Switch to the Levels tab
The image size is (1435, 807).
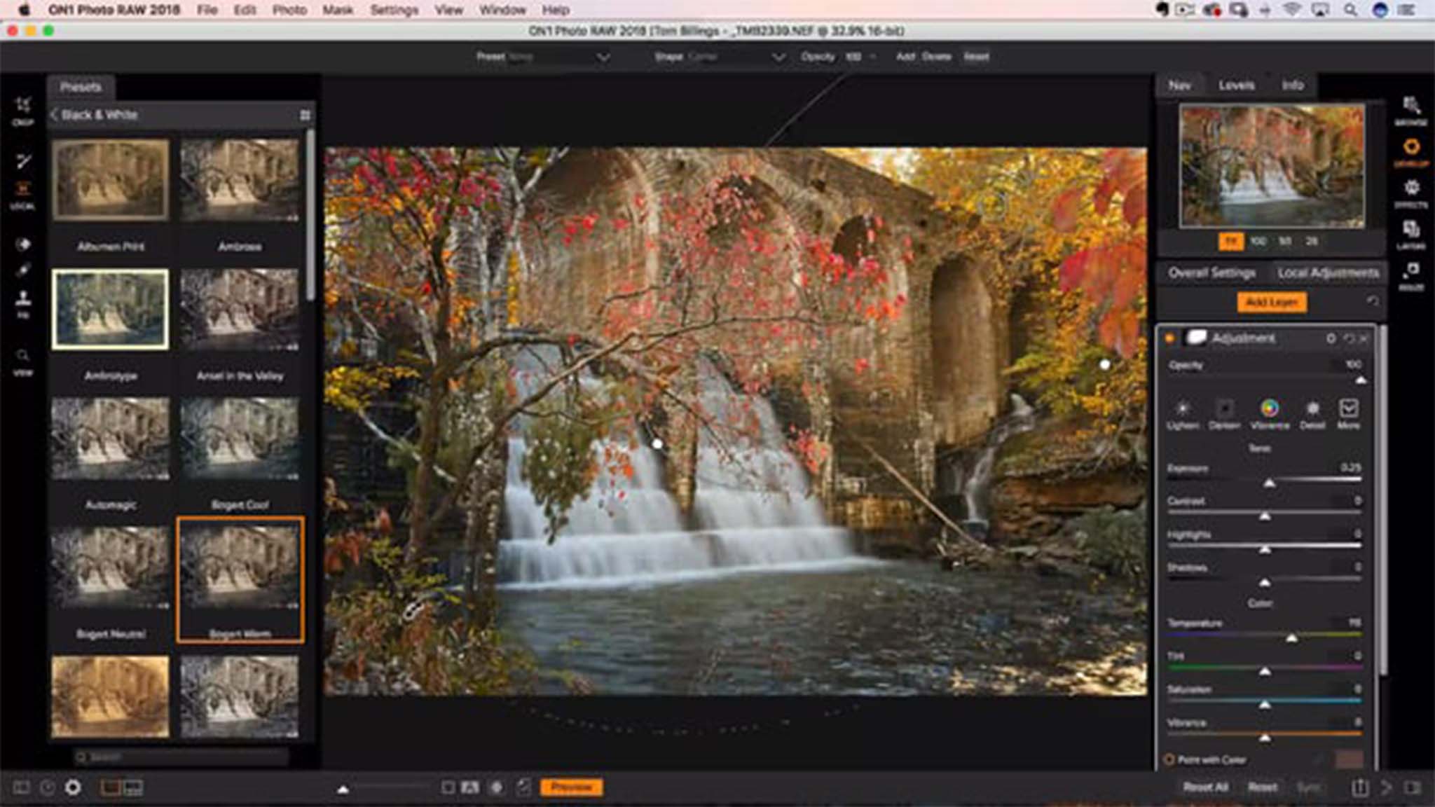pos(1236,85)
